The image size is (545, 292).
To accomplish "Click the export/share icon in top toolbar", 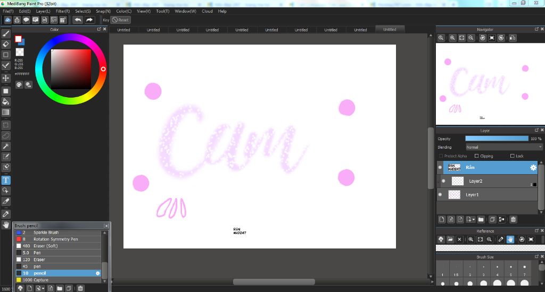I will coord(17,20).
